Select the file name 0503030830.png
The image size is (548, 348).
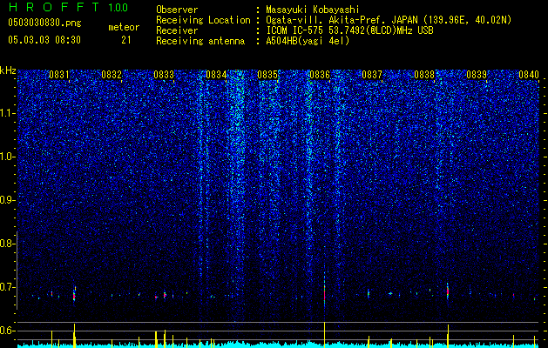[x=44, y=23]
